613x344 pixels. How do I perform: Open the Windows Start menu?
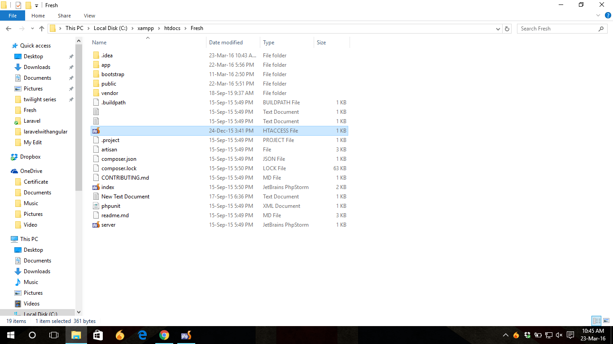10,335
